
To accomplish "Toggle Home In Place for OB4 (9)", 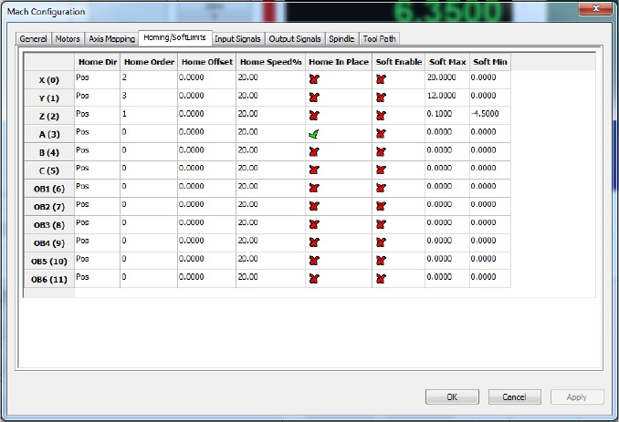I will point(314,242).
